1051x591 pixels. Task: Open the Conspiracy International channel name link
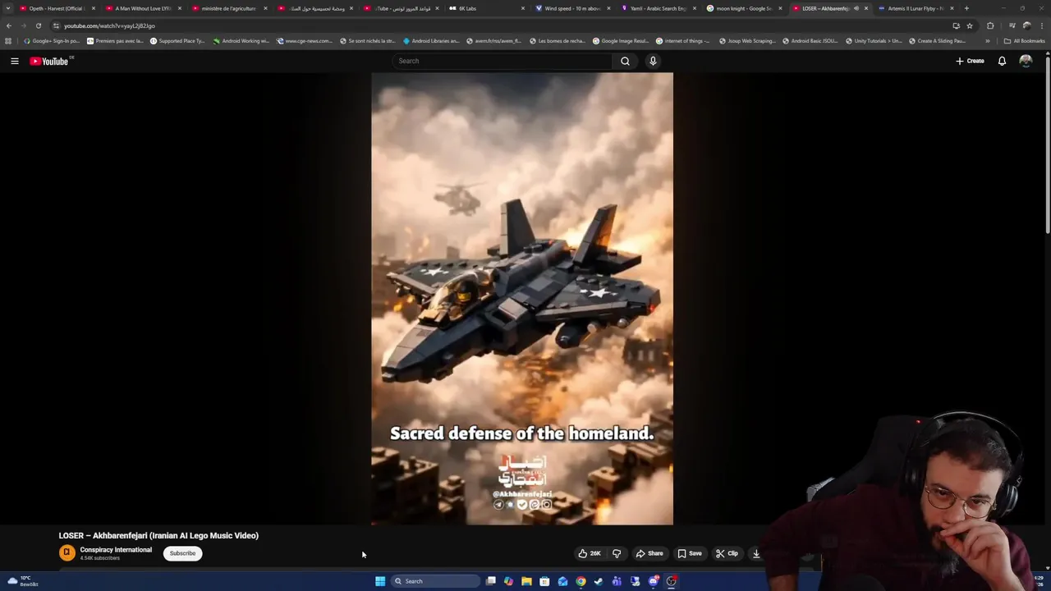point(116,550)
